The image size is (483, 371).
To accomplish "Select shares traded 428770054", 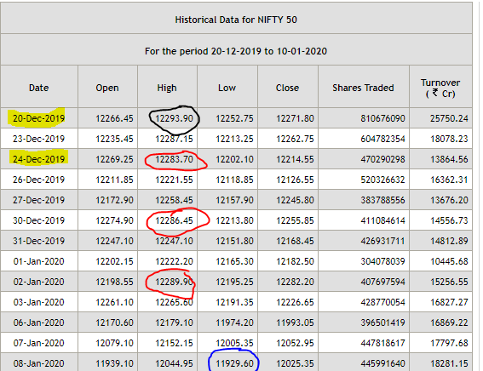I will point(382,302).
